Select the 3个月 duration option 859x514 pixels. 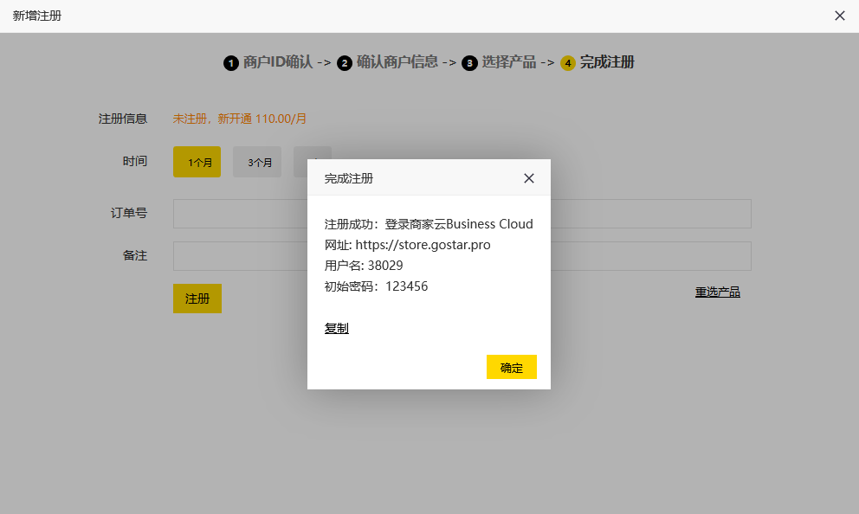[257, 162]
